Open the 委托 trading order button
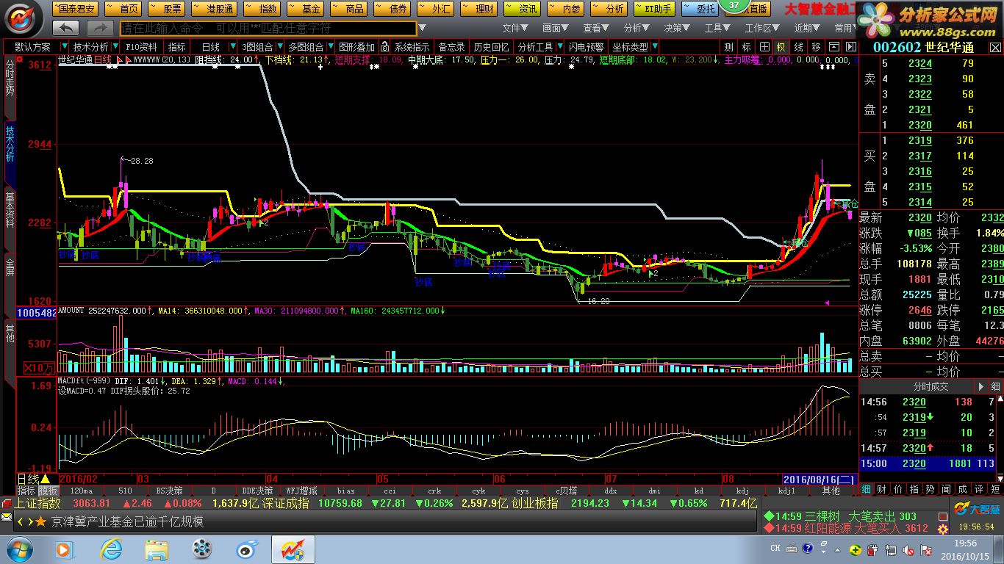 tap(700, 9)
